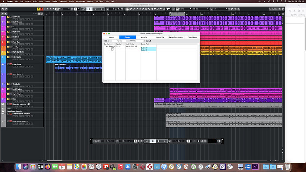Open Firefox in the Dock
Image resolution: width=306 pixels, height=172 pixels.
[47, 167]
